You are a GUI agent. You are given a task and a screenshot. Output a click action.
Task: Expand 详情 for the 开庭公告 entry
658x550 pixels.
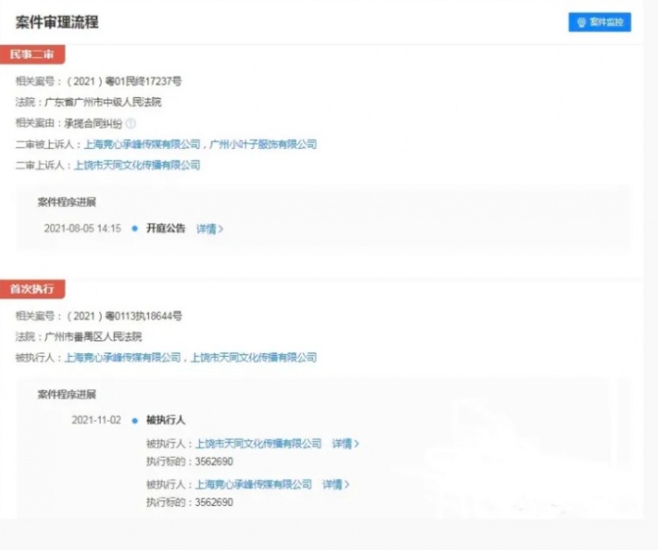point(209,229)
